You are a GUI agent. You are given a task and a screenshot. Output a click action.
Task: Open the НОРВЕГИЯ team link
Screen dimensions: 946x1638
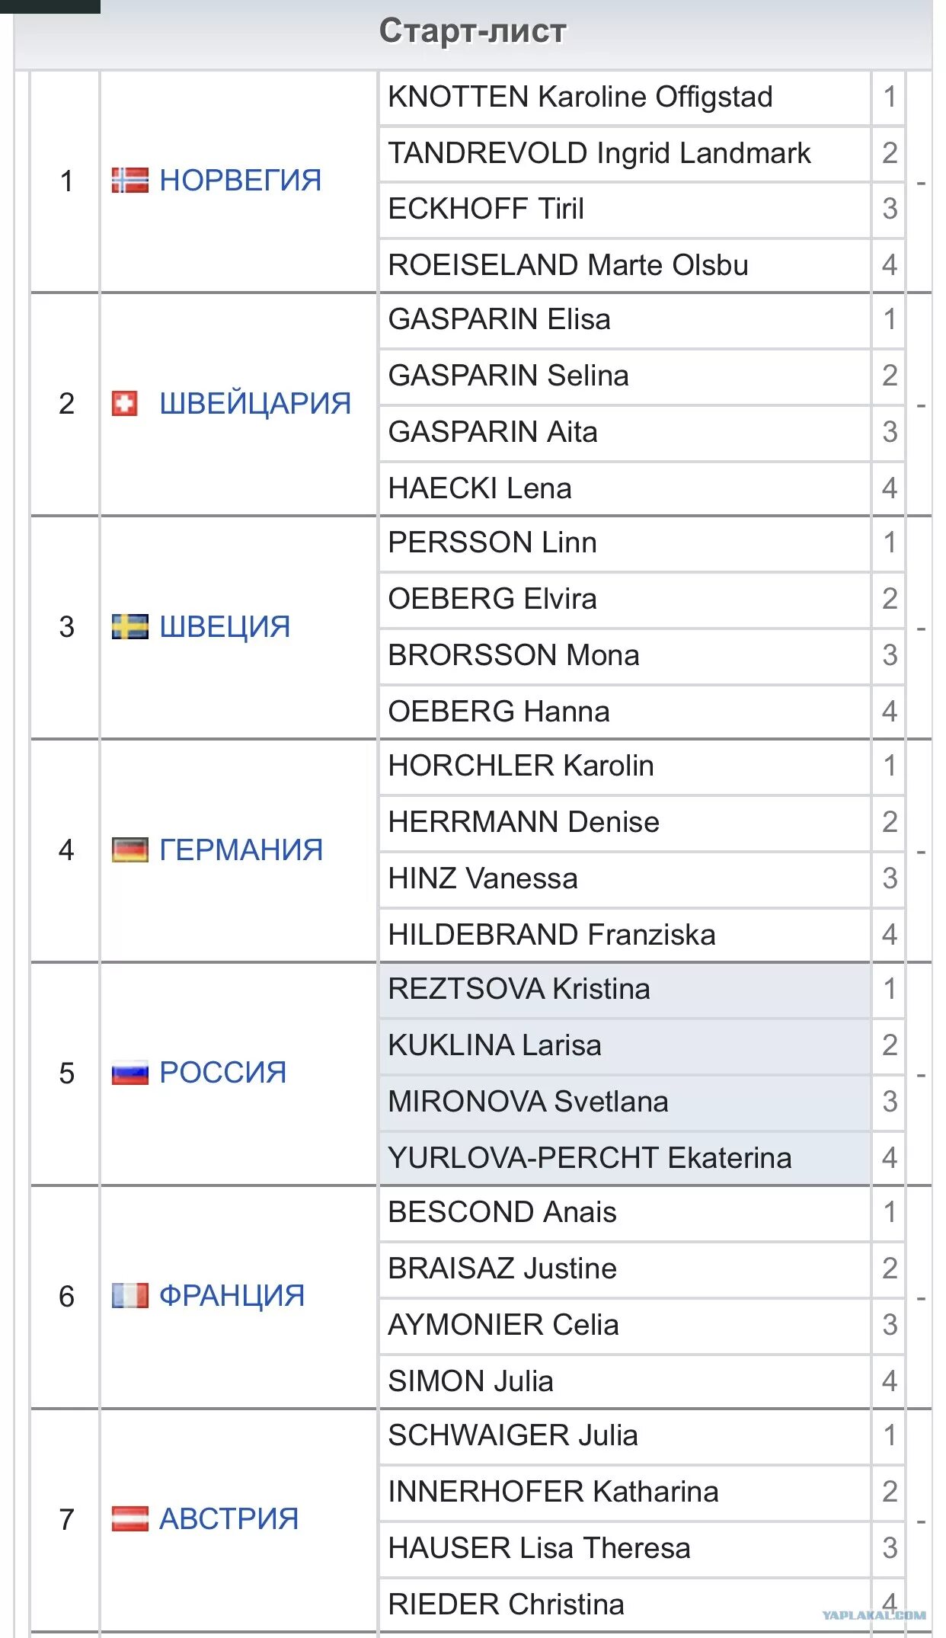(241, 181)
